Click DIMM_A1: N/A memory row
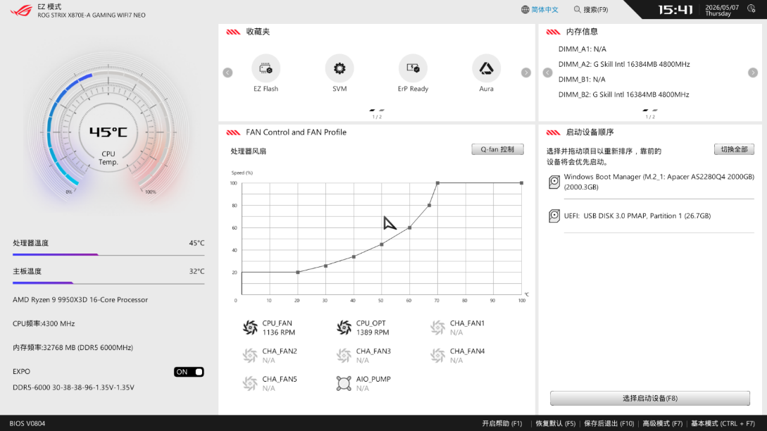 click(582, 49)
